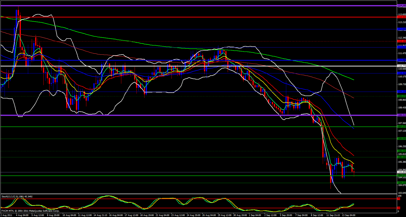Click the purple 114.160 price label
Viewport: 406px width, 217px height.
(x=402, y=5)
